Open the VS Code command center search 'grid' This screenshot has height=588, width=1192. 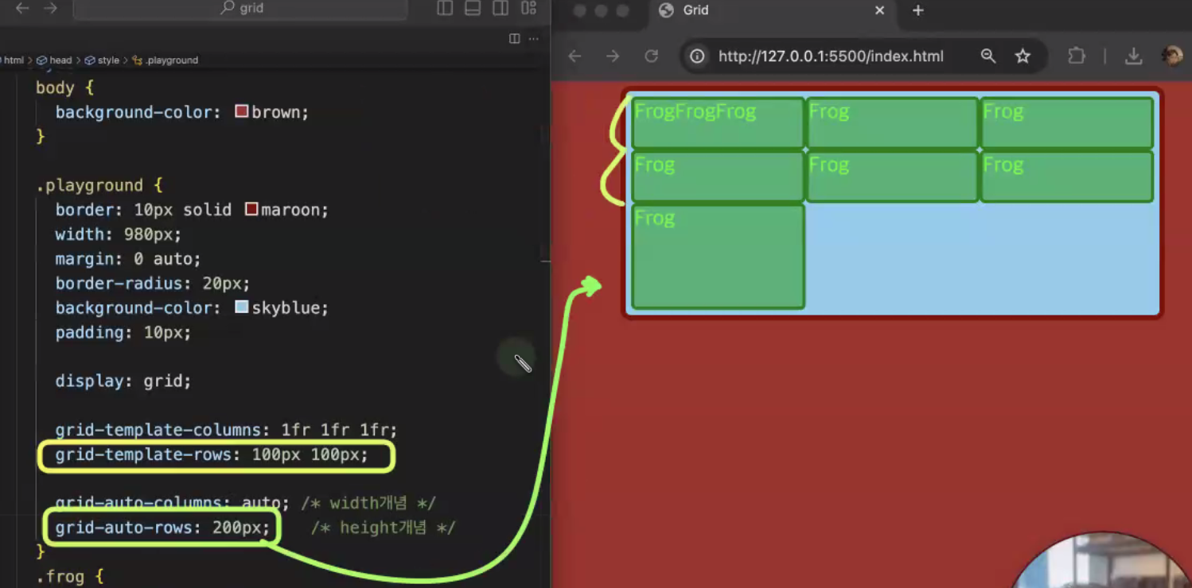240,8
